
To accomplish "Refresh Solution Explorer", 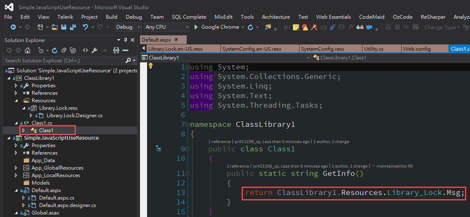I will [55, 50].
